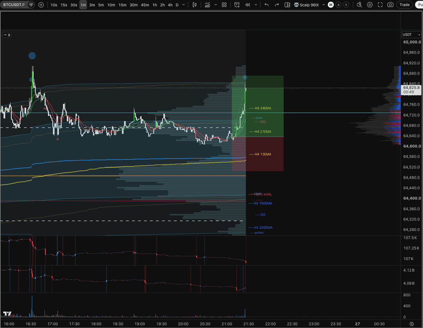
Task: Open the indicators menu
Action: 208,5
